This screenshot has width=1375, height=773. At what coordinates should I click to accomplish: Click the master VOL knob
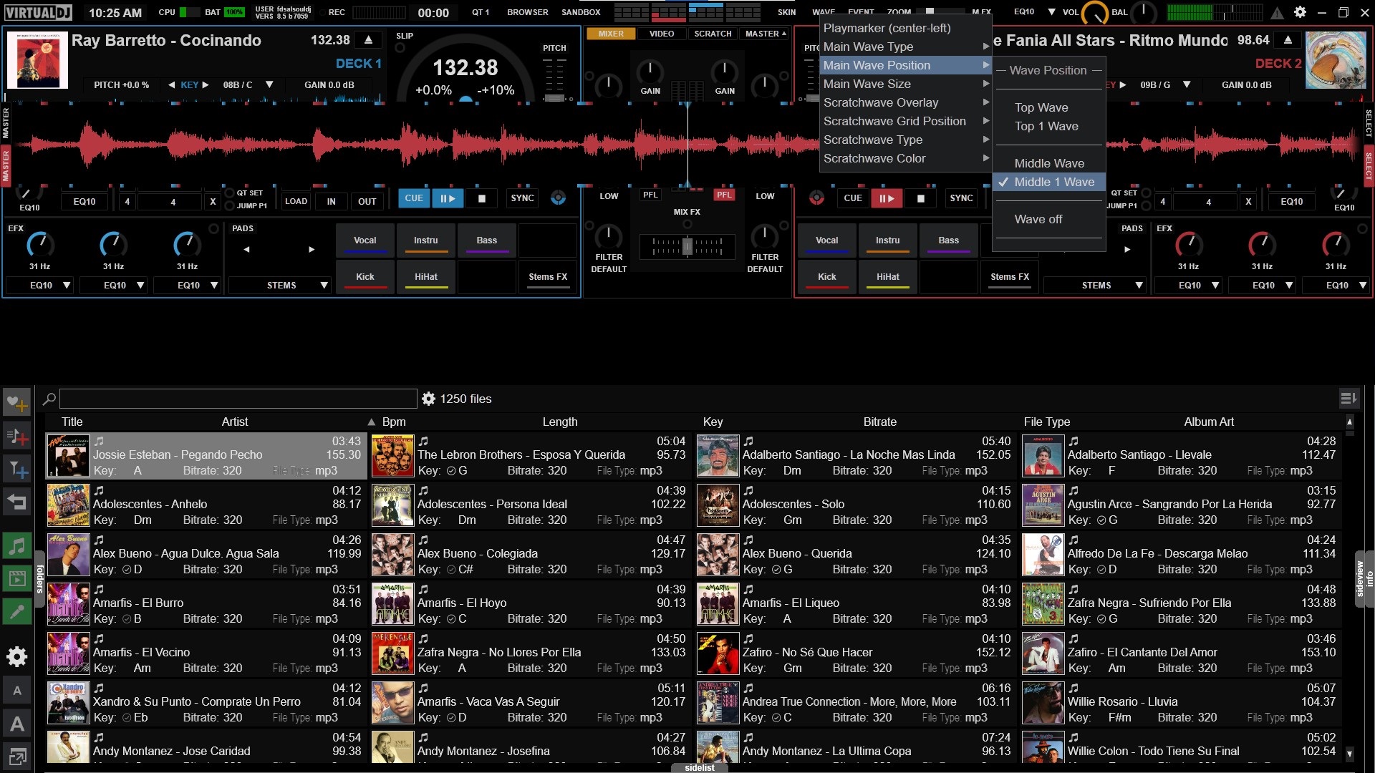point(1095,14)
